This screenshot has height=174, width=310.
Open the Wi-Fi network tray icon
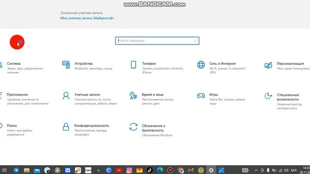pos(280,170)
